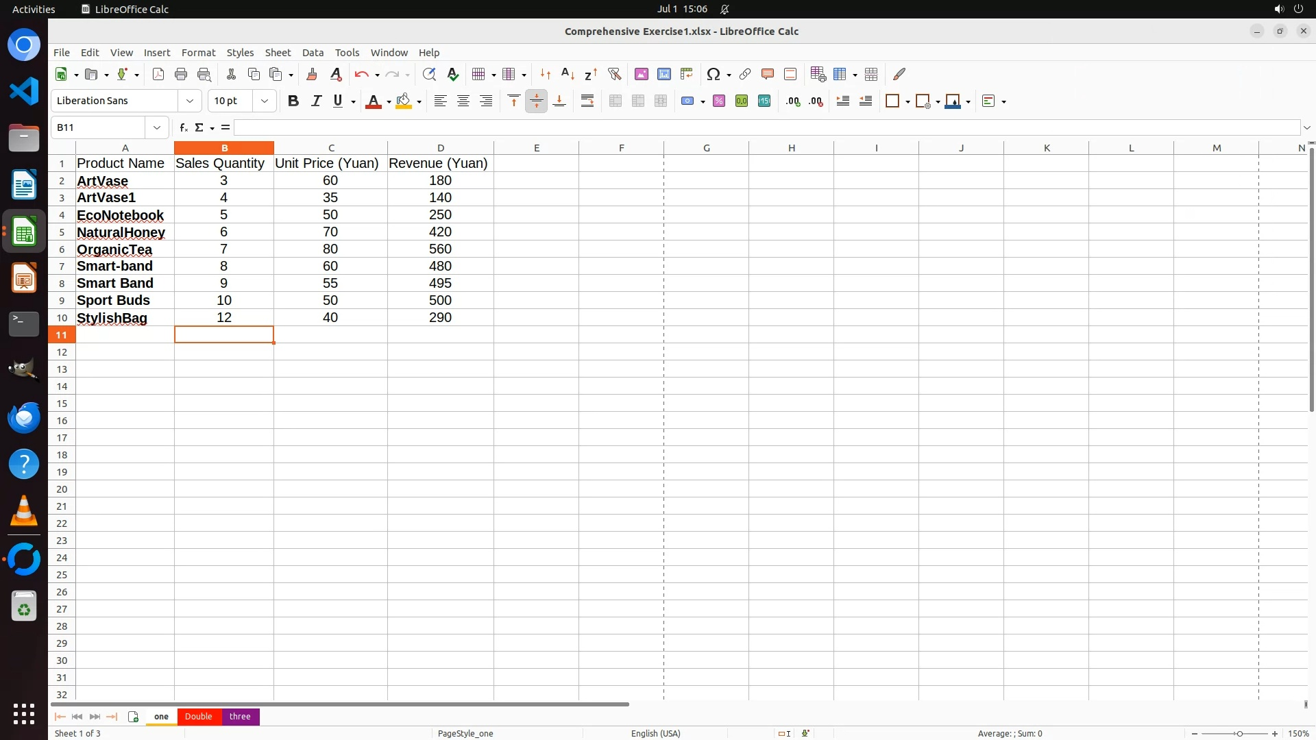This screenshot has height=740, width=1316.
Task: Open the Name Box dropdown arrow
Action: (157, 127)
